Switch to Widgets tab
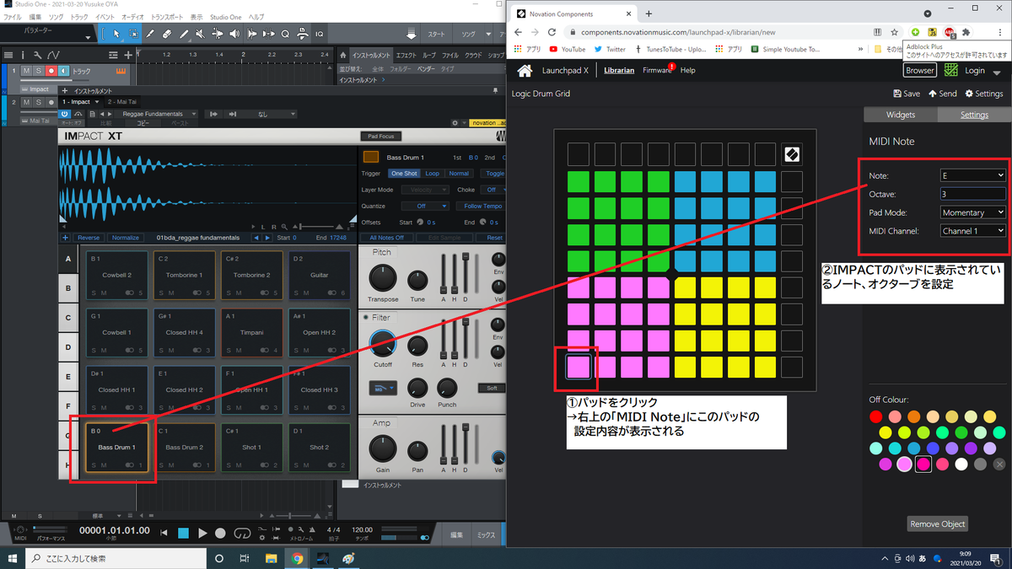Screen dimensions: 1012x569 pyautogui.click(x=900, y=115)
